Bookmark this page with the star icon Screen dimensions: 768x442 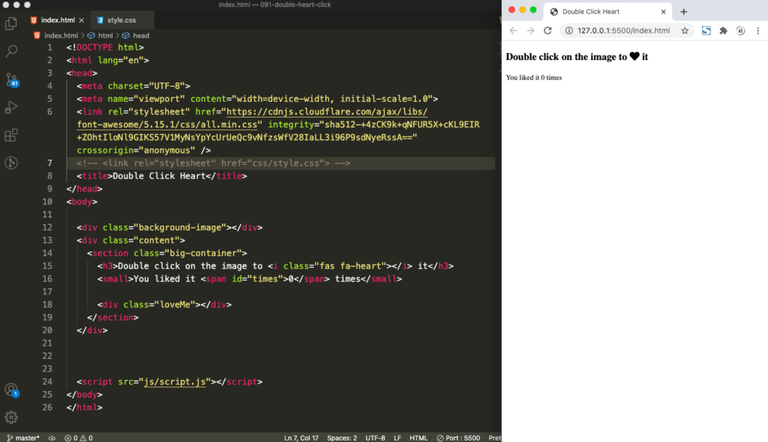685,31
